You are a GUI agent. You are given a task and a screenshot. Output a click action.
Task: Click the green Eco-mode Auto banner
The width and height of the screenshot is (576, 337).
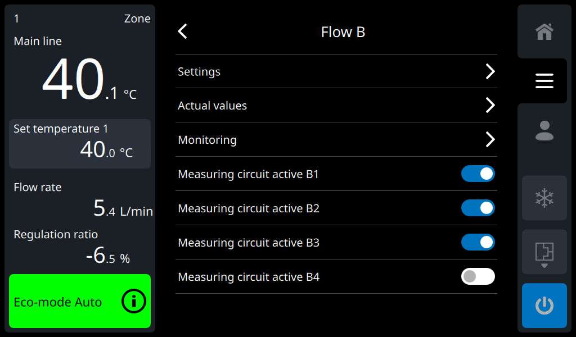pos(62,302)
